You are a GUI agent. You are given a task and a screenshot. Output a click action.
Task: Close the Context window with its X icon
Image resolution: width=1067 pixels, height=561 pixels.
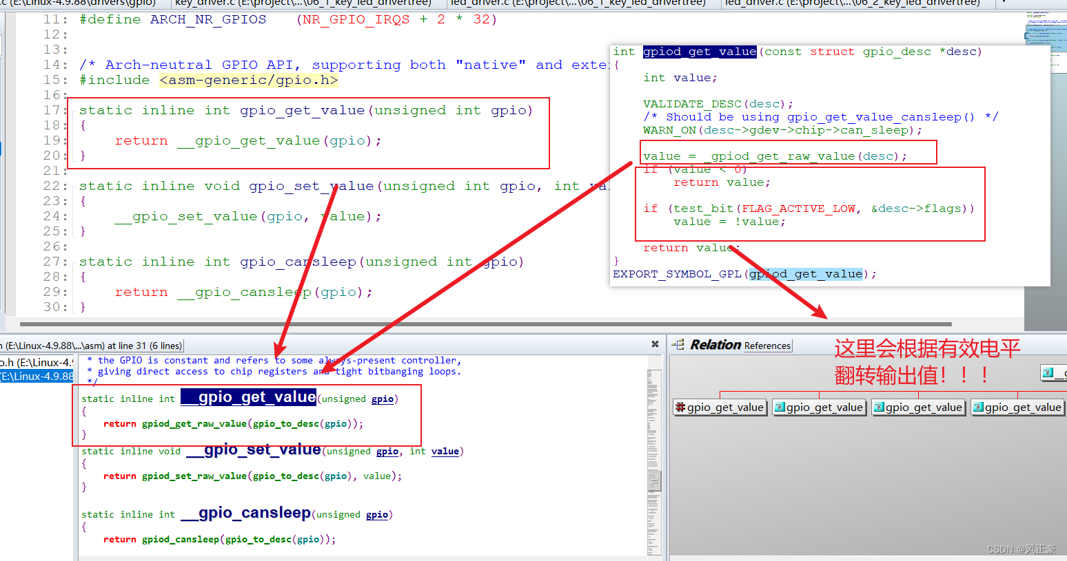[655, 344]
